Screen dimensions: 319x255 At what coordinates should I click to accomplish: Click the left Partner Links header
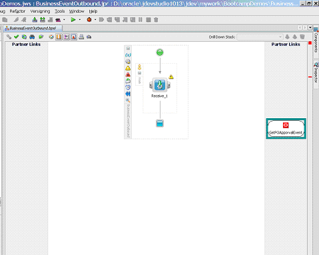pyautogui.click(x=26, y=44)
